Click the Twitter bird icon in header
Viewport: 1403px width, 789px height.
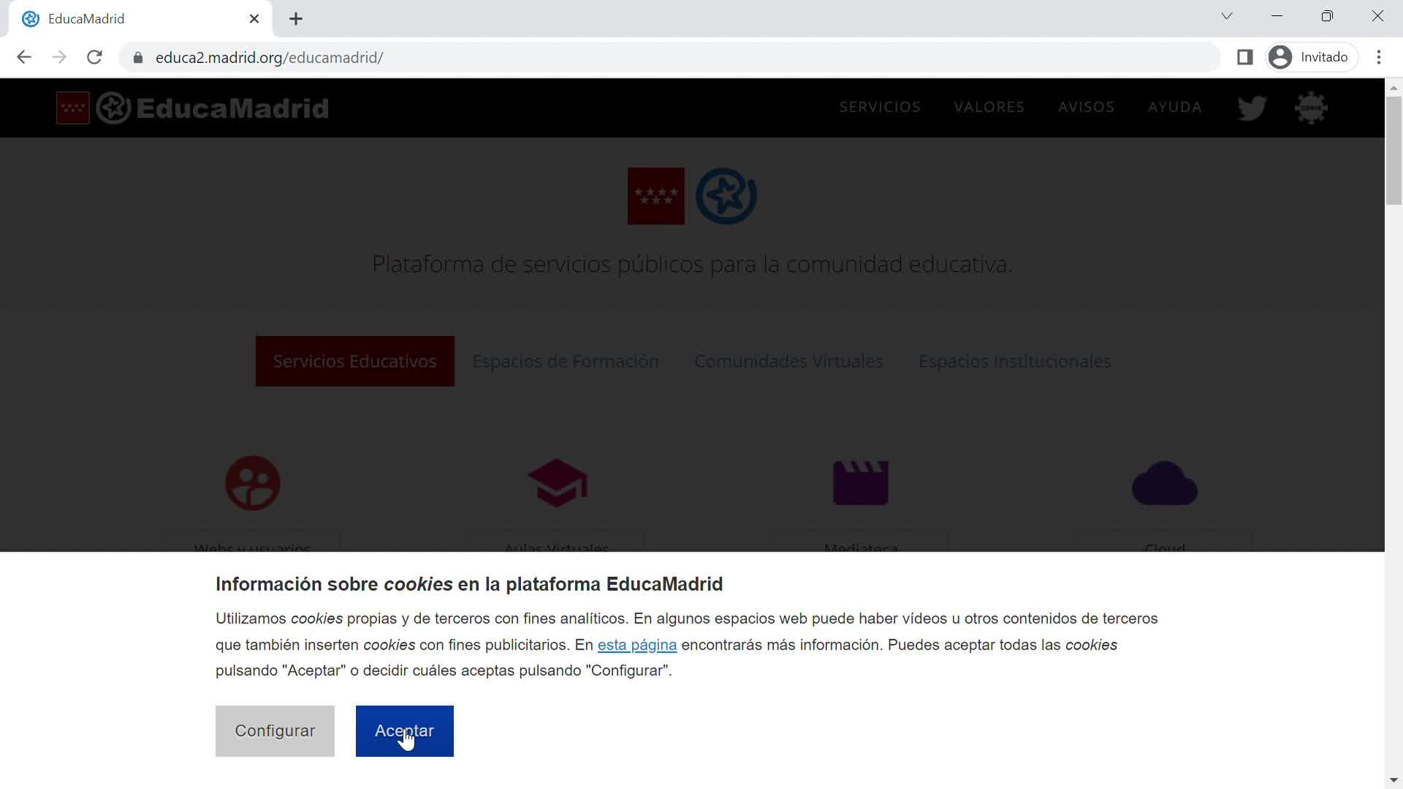[x=1251, y=108]
